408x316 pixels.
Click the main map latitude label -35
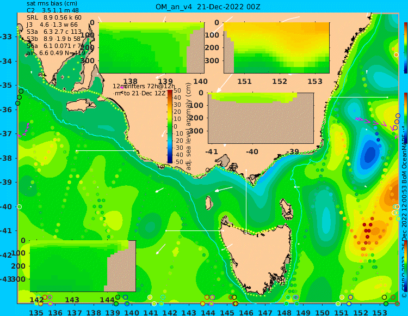pyautogui.click(x=6, y=86)
